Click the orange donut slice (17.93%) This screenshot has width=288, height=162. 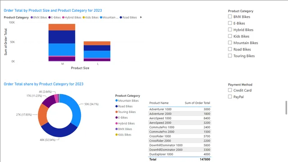click(43, 115)
